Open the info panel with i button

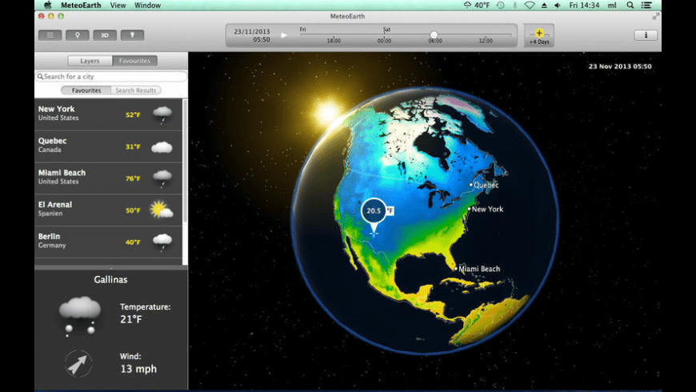(646, 35)
